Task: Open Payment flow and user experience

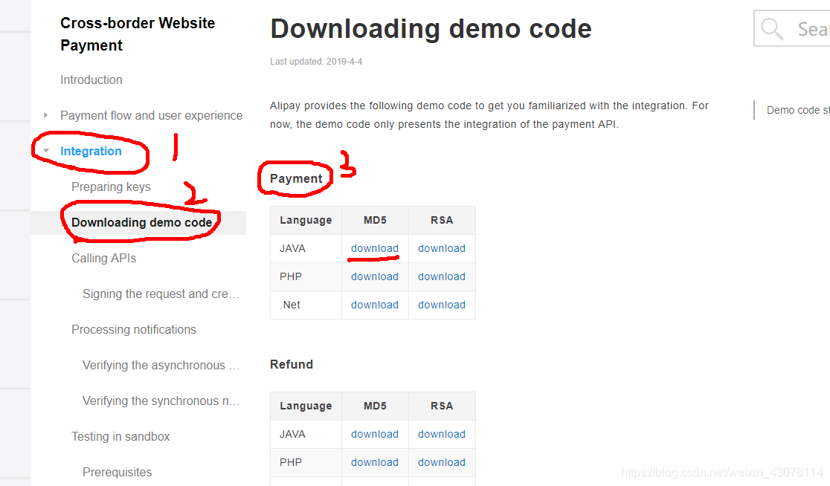Action: [152, 115]
